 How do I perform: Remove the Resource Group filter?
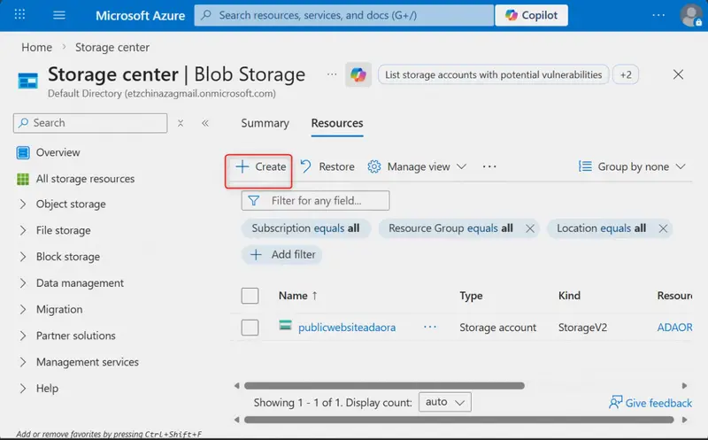tap(530, 229)
